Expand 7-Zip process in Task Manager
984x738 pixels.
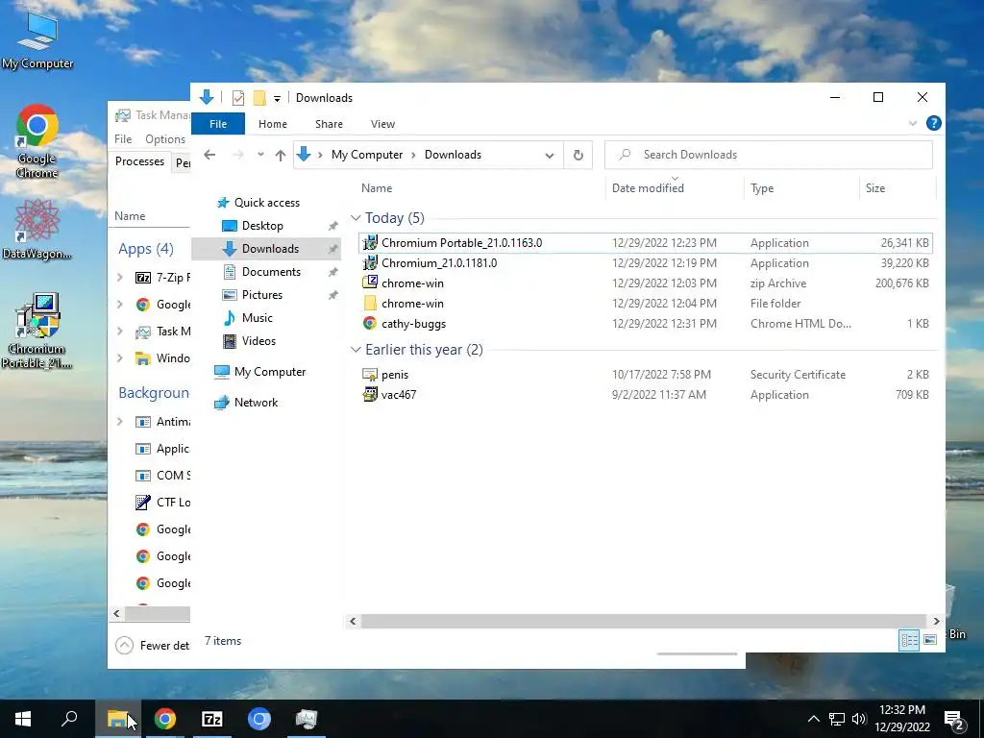point(120,278)
